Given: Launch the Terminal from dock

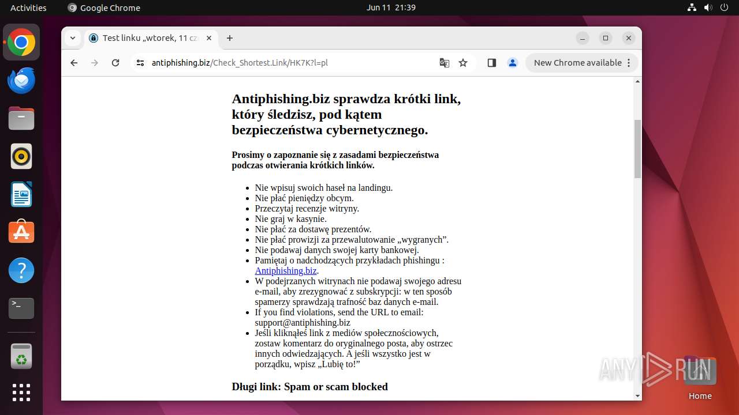Looking at the screenshot, I should (21, 308).
